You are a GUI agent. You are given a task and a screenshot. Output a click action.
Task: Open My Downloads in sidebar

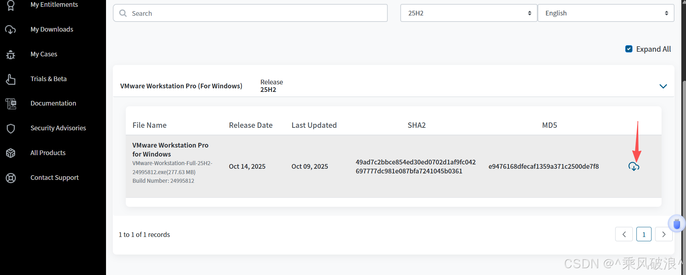[52, 29]
